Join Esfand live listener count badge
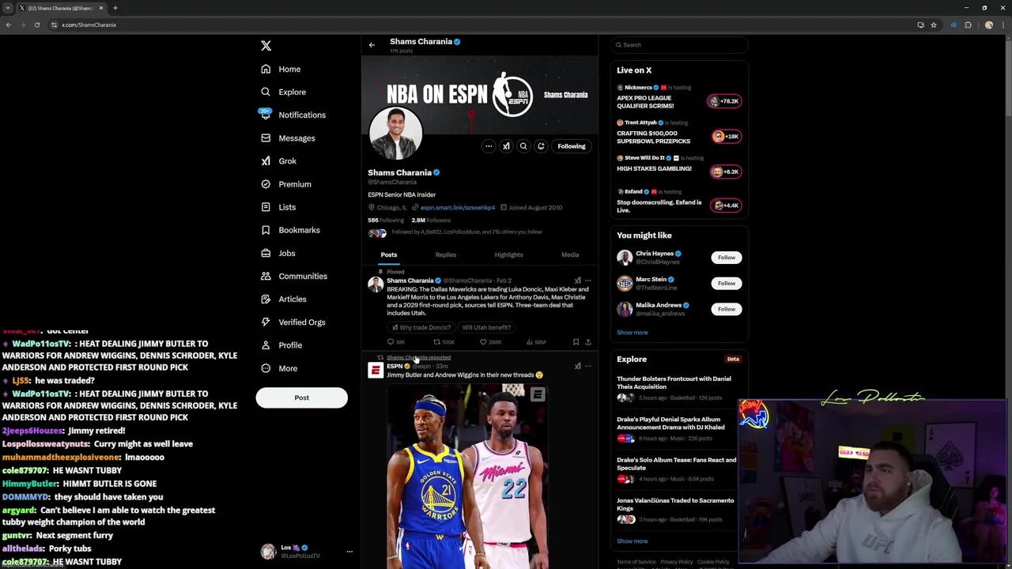This screenshot has height=569, width=1012. click(725, 205)
